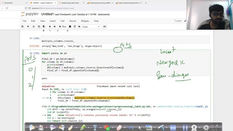Reload the browser page
Image resolution: width=233 pixels, height=131 pixels.
click(x=7, y=8)
